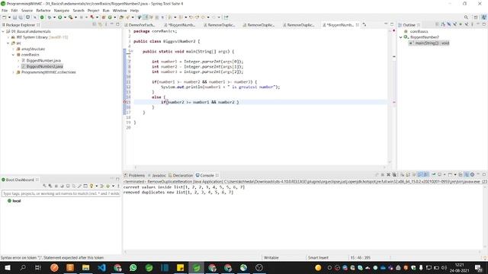Open the Run button dropdown arrow
Viewport: 488px width, 274px height.
(65, 18)
